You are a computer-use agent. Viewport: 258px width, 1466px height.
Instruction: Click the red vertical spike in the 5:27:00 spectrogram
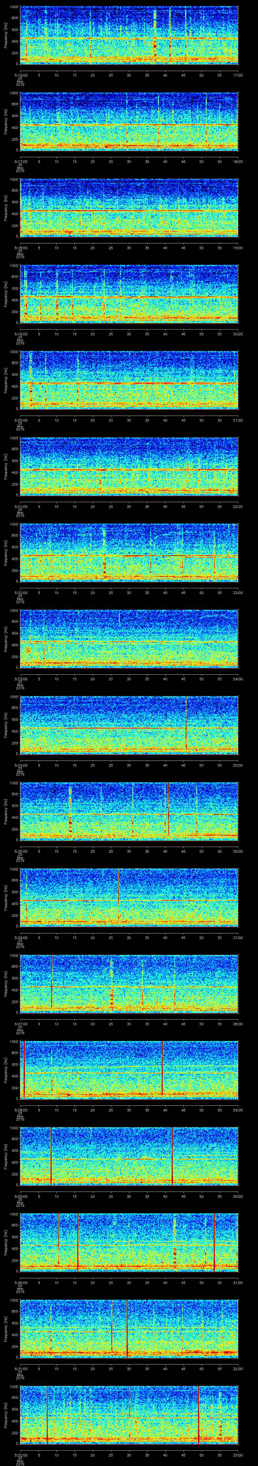(52, 981)
